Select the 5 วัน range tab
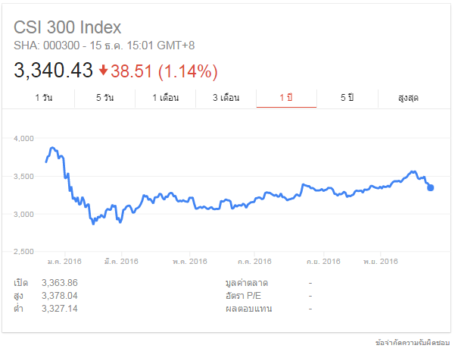Viewport: 458px width, 358px height. click(x=105, y=99)
